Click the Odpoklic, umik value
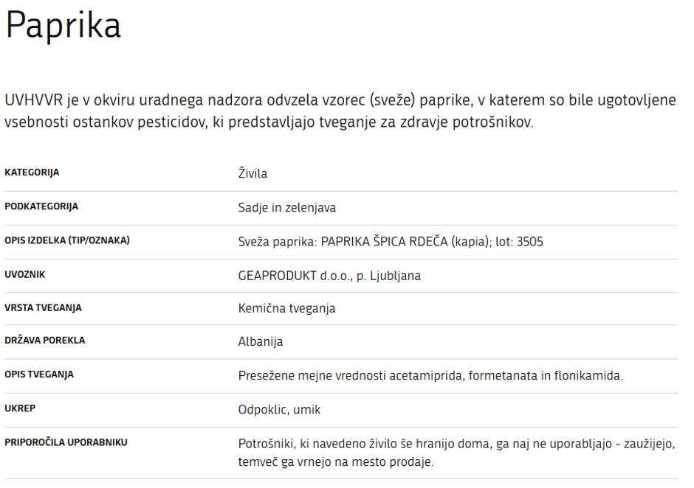Image resolution: width=694 pixels, height=488 pixels. pos(279,410)
